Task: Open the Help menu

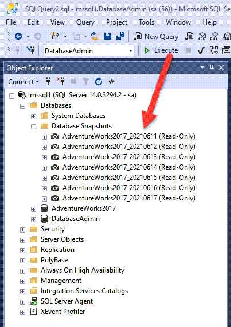Action: click(x=209, y=22)
